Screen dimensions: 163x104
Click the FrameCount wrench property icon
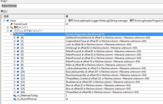[11, 24]
